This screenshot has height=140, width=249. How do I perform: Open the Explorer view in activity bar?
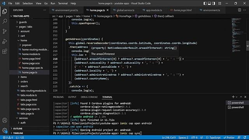[5, 11]
